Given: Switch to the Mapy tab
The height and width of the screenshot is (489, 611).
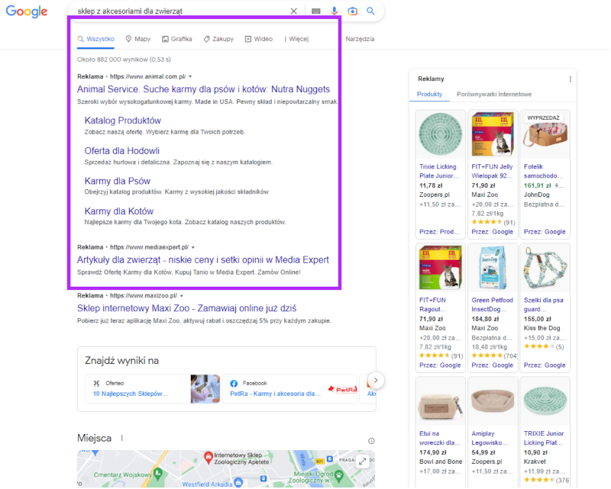Looking at the screenshot, I should pyautogui.click(x=138, y=39).
